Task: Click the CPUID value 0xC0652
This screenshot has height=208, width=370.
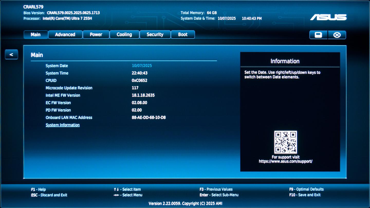Action: pyautogui.click(x=140, y=81)
